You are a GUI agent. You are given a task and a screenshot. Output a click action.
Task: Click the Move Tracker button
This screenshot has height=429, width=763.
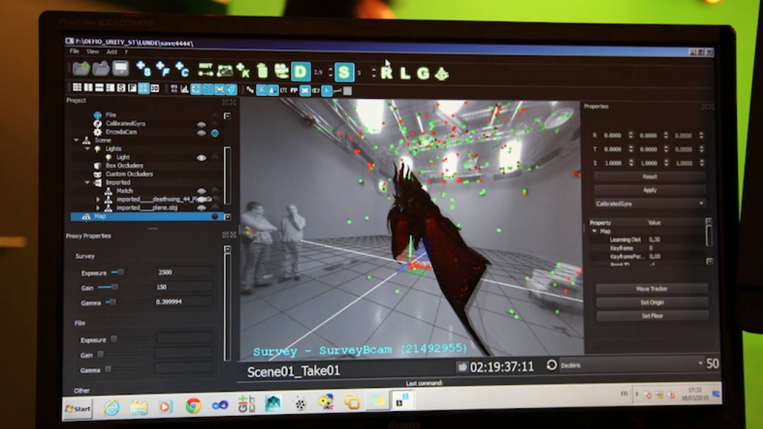tap(652, 288)
